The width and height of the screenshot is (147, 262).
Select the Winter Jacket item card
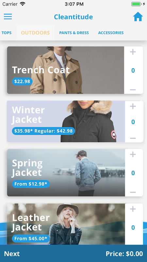pos(66,122)
